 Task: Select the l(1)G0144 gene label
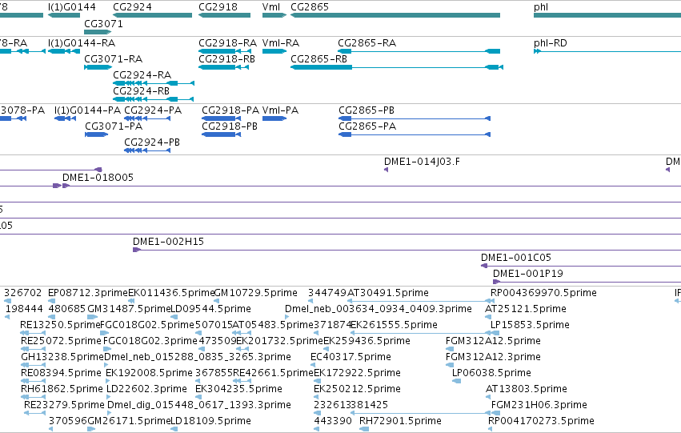click(x=72, y=7)
